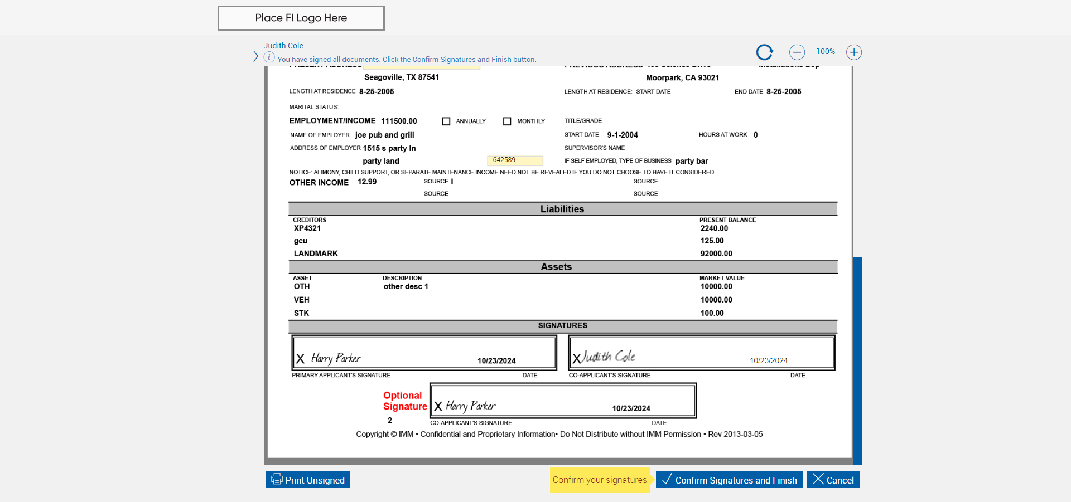Click the highlighted 642589 field

[x=515, y=160]
